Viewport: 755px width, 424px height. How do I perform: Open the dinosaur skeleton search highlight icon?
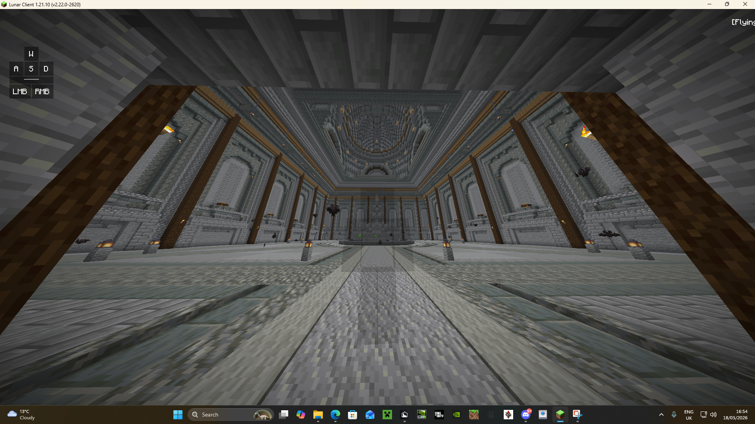[x=262, y=415]
